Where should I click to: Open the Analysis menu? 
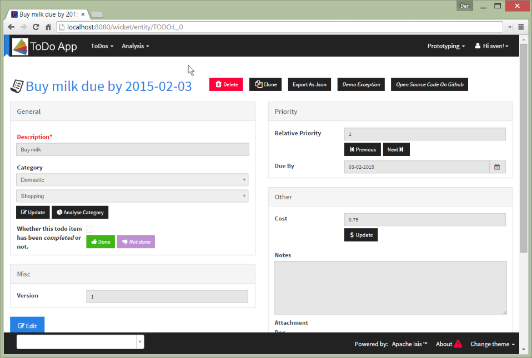click(135, 46)
